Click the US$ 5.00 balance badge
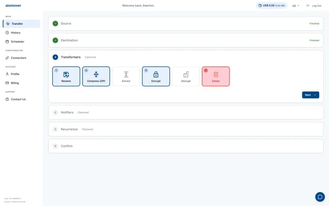 click(271, 5)
